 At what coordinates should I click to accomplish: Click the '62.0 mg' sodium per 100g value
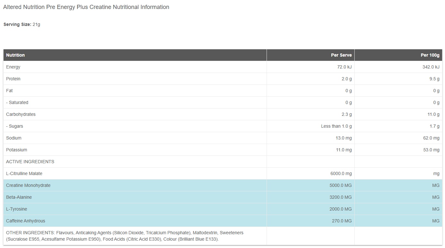(x=431, y=138)
